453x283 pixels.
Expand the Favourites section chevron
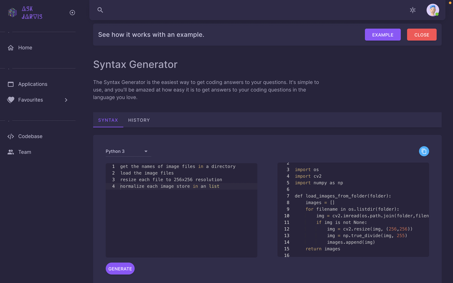[66, 100]
